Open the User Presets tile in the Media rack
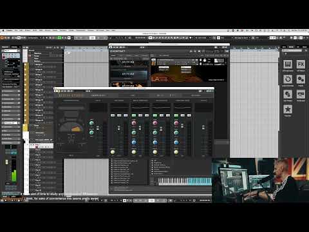This screenshot has height=232, width=309. pyautogui.click(x=288, y=94)
